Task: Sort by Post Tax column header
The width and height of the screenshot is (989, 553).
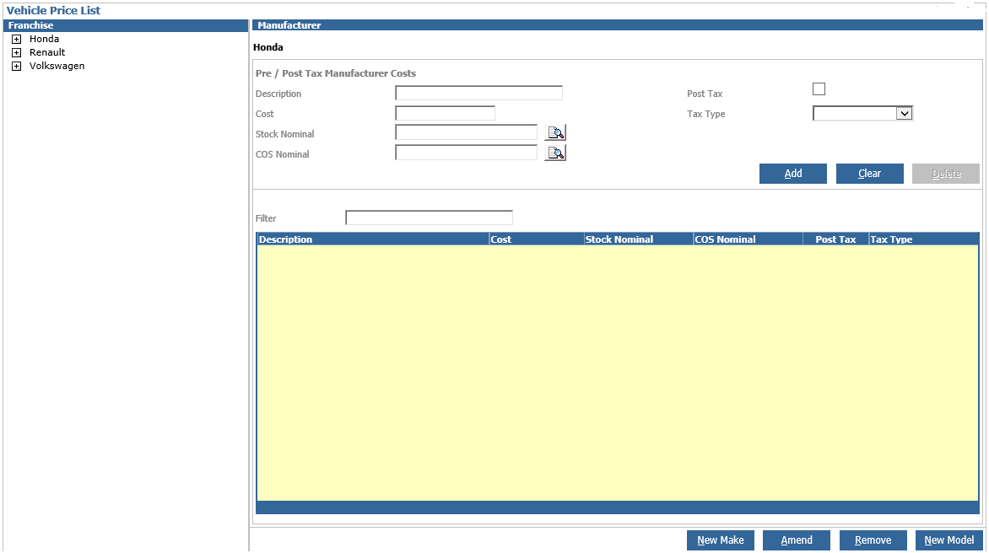Action: click(x=835, y=239)
